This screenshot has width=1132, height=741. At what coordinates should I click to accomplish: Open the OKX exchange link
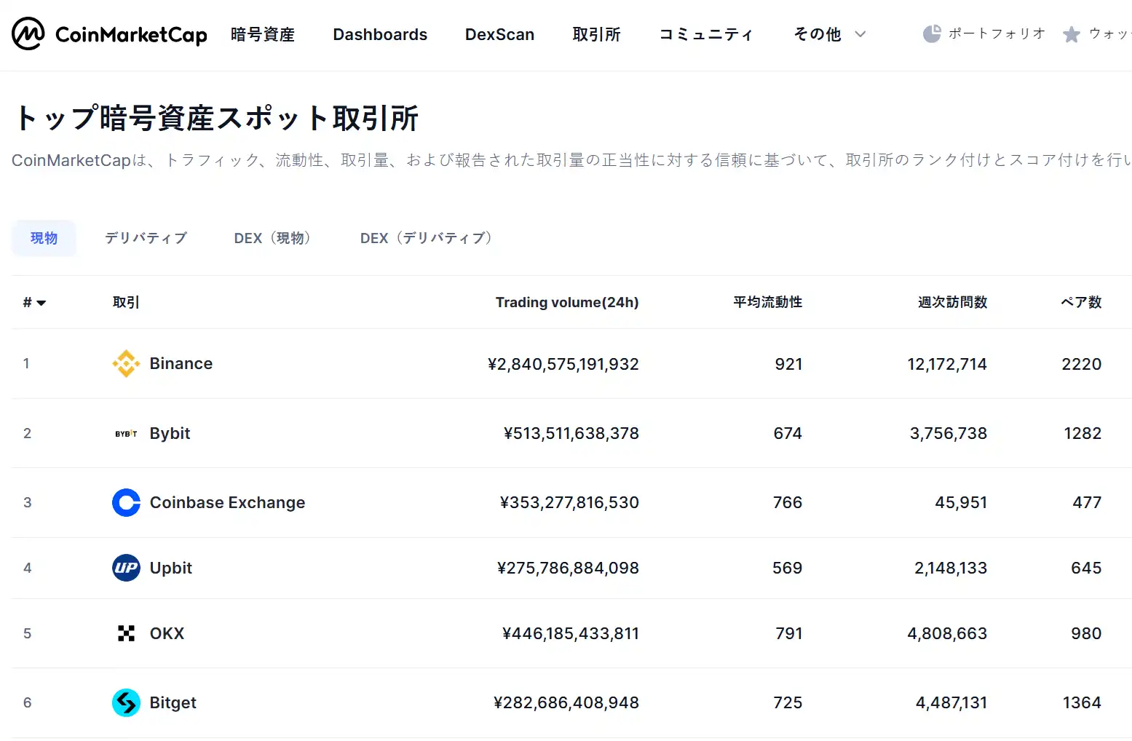click(x=167, y=633)
